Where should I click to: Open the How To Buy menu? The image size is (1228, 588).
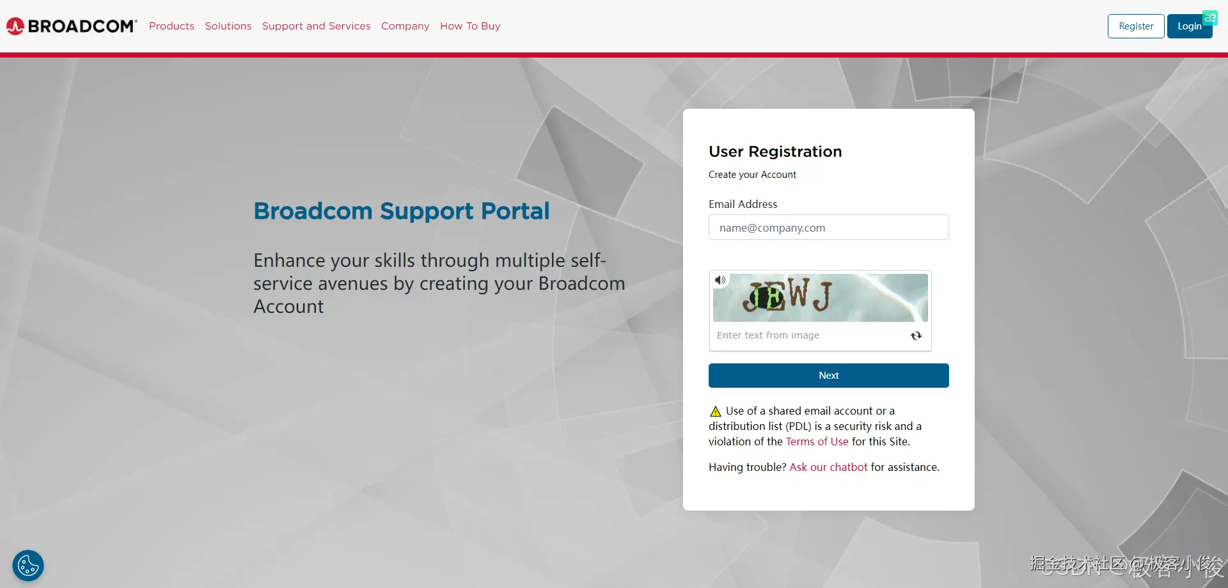click(470, 26)
